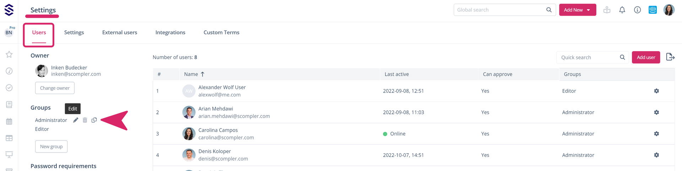Focus the Quick search field
Screen dimensions: 682x171
[588, 57]
